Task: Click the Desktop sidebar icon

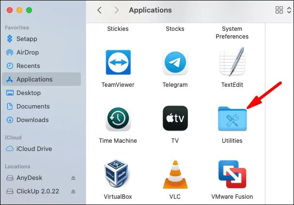Action: pyautogui.click(x=10, y=93)
